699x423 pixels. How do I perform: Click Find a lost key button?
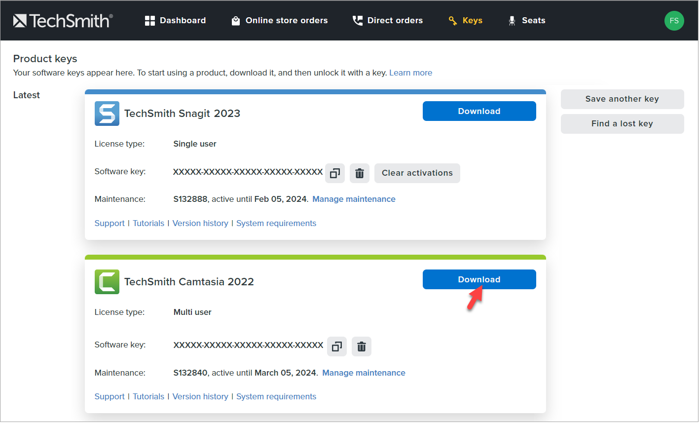point(622,124)
